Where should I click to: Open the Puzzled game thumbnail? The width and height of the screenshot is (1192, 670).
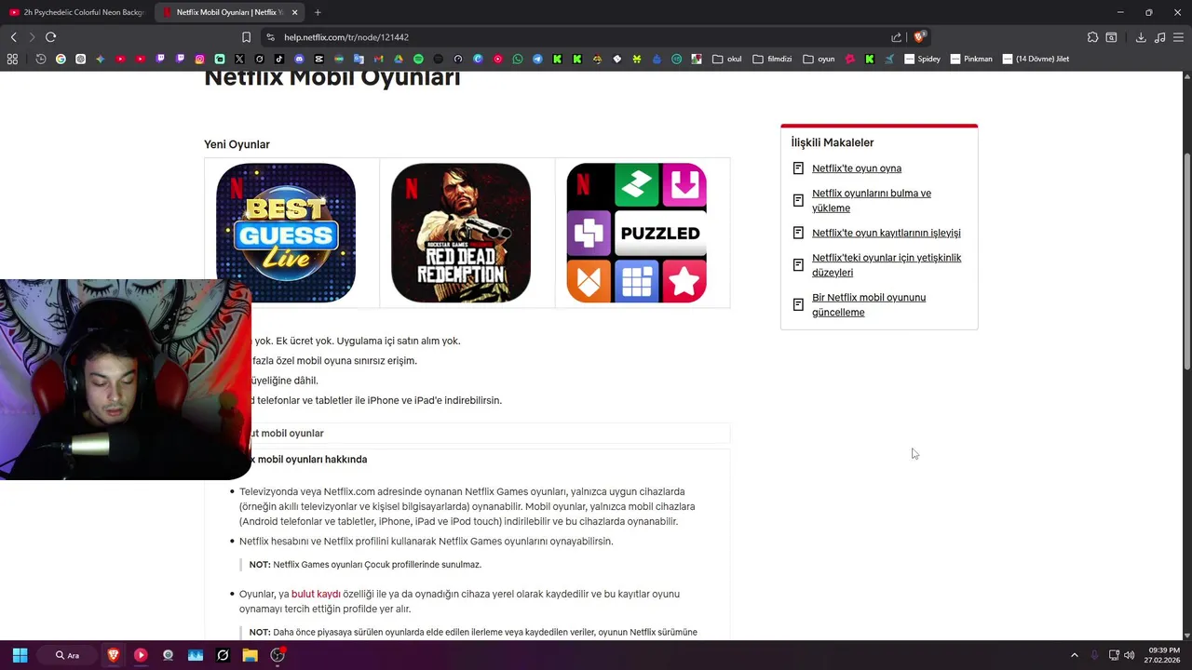[636, 233]
